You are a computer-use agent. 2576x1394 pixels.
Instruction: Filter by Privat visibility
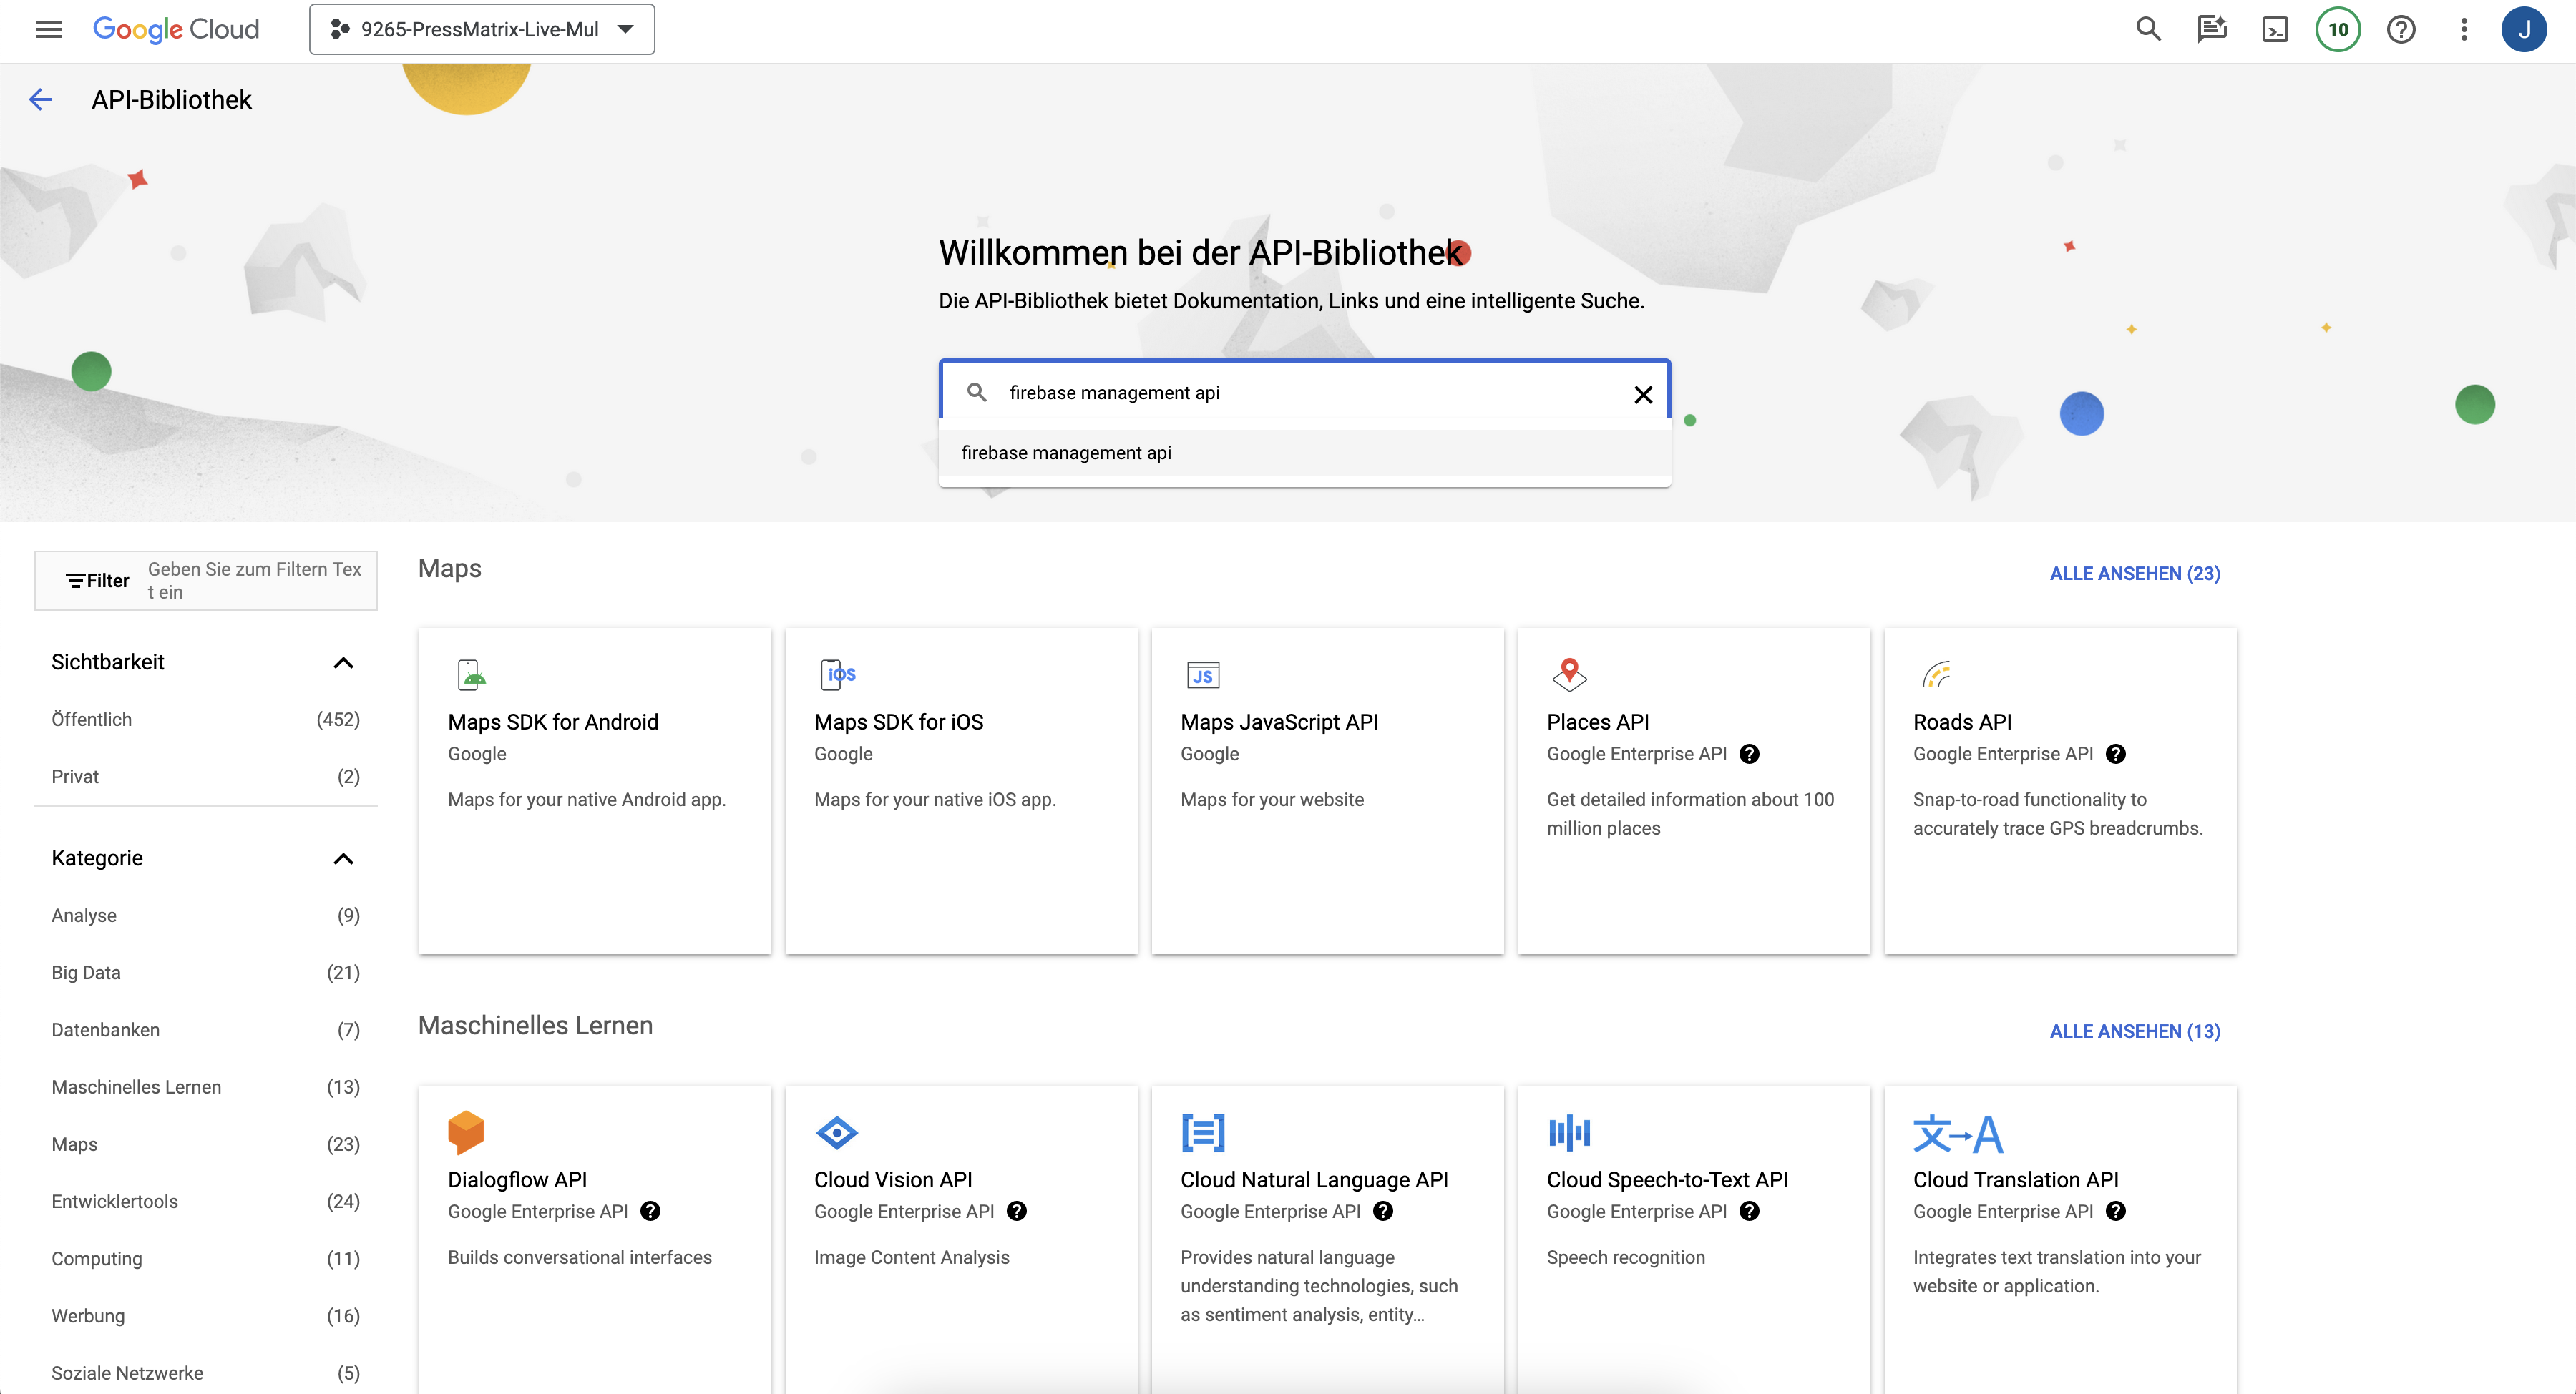tap(205, 777)
